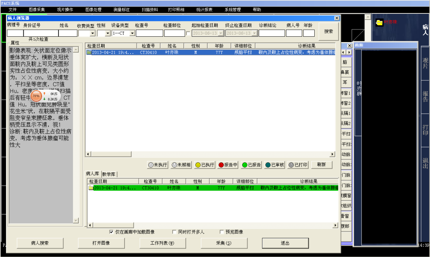Open the 性别 dropdown
The image size is (430, 257).
(x=108, y=34)
